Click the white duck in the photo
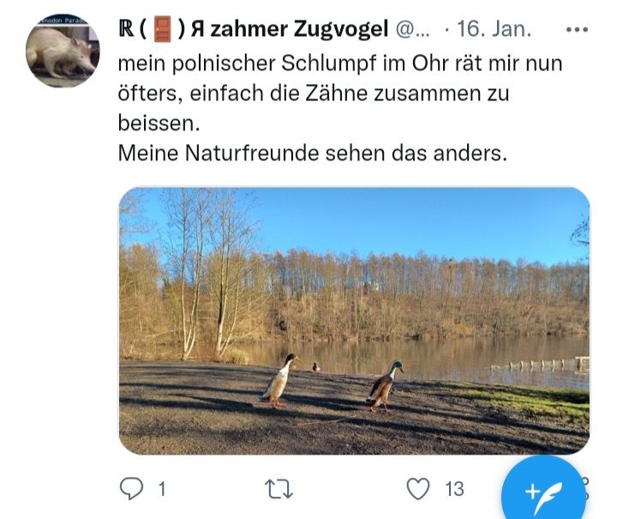 click(279, 380)
